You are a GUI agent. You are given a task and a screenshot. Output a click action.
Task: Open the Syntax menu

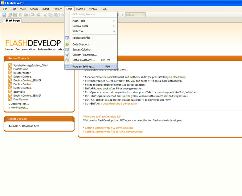coord(93,9)
